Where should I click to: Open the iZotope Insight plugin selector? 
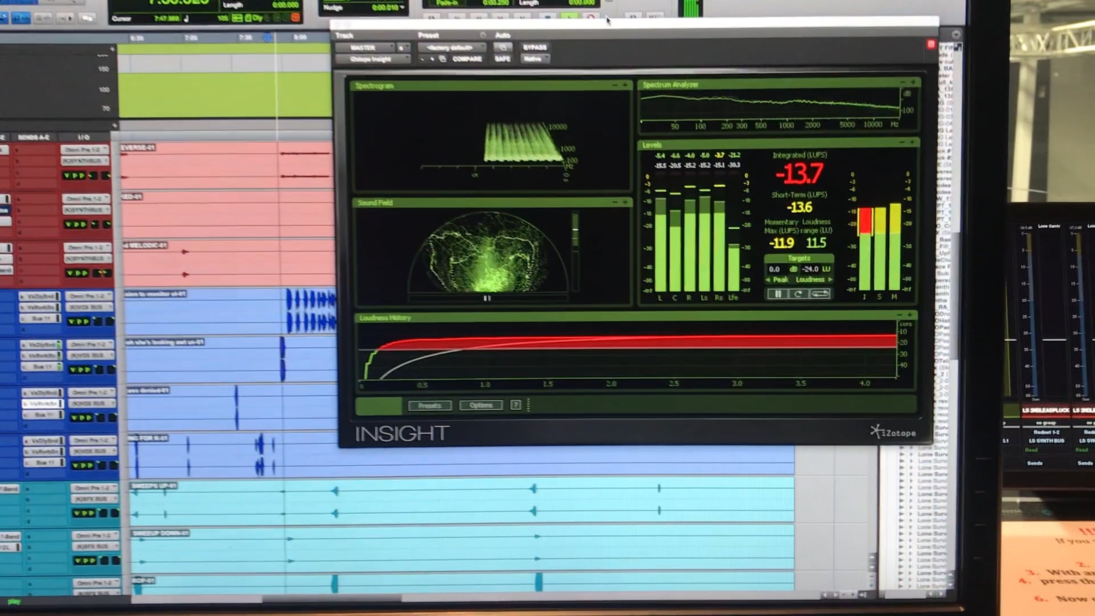[x=373, y=59]
